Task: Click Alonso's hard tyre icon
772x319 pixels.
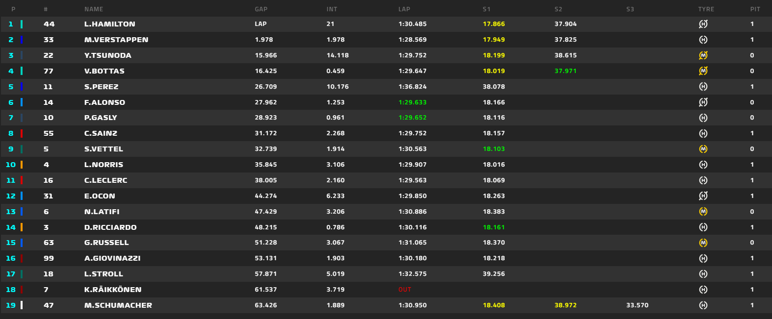Action: click(x=703, y=102)
